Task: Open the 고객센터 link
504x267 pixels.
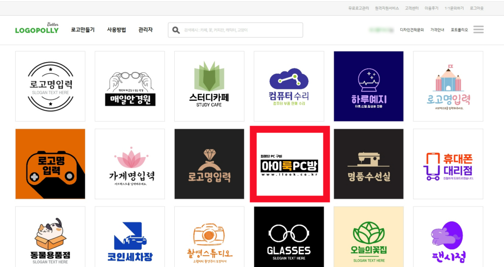Action: 411,8
